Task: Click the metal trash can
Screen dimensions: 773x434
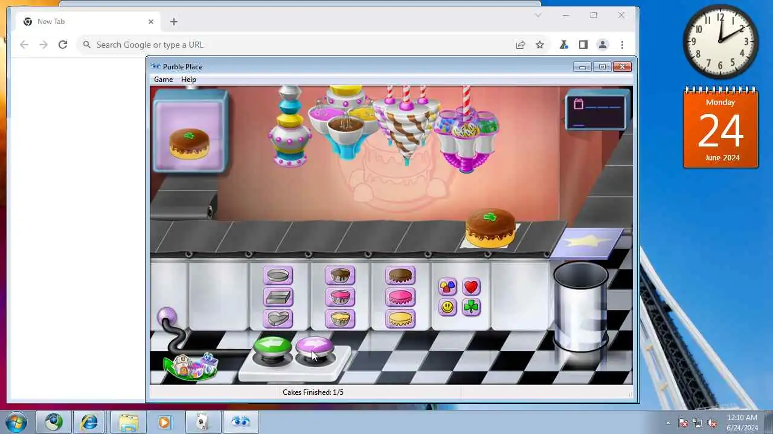Action: coord(580,307)
